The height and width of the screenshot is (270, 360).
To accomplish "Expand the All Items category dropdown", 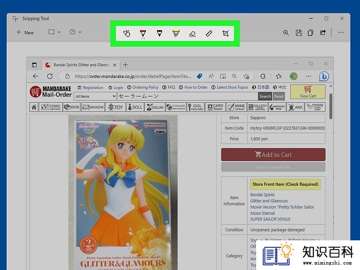I will tap(95, 96).
